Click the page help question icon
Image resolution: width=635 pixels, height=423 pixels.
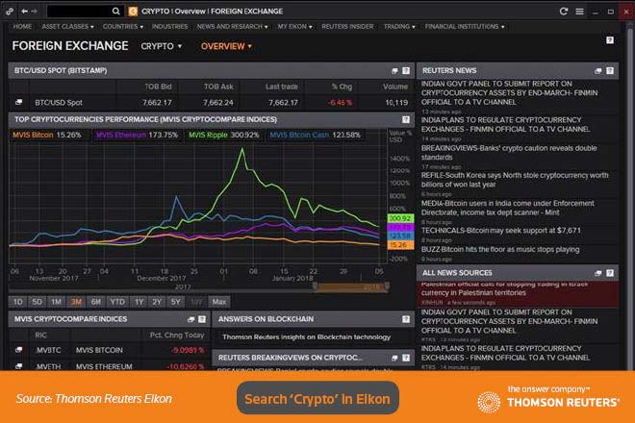point(610,40)
